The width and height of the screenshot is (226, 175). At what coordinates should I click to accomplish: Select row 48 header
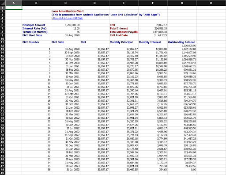3,170
